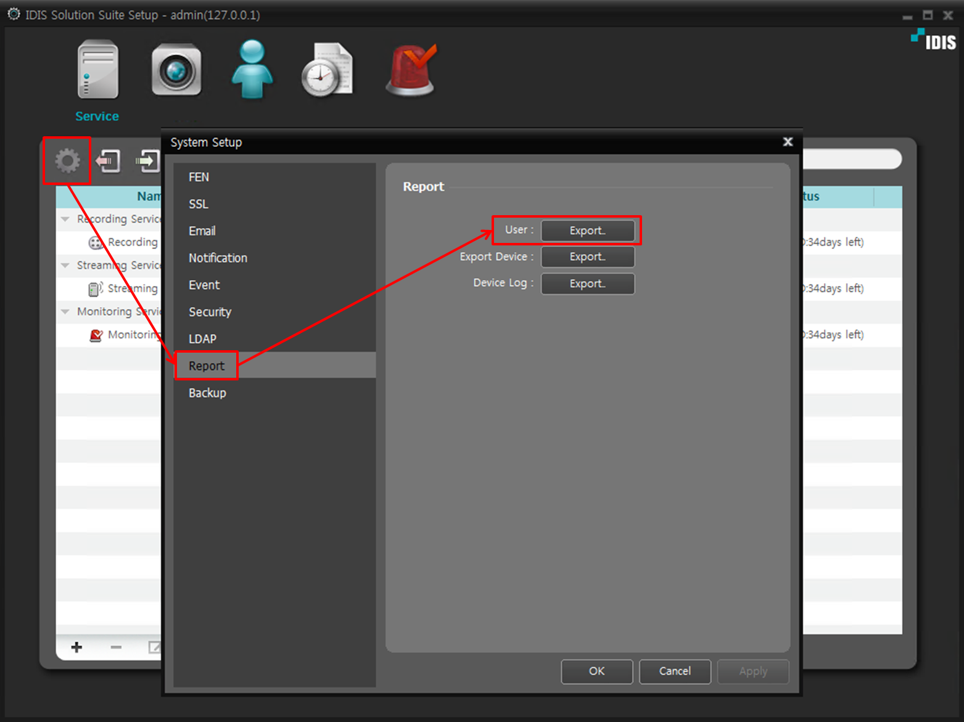
Task: Select Email settings category
Action: point(274,231)
